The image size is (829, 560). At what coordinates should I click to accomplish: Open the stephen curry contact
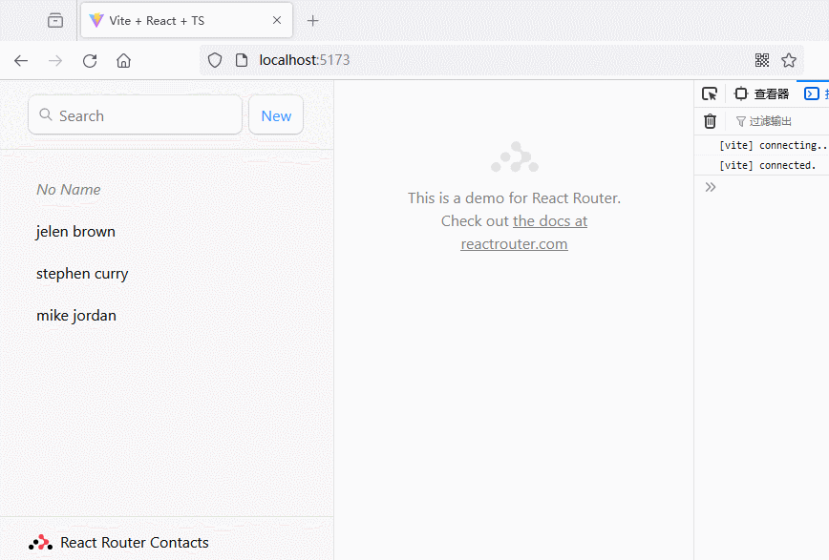pyautogui.click(x=82, y=274)
